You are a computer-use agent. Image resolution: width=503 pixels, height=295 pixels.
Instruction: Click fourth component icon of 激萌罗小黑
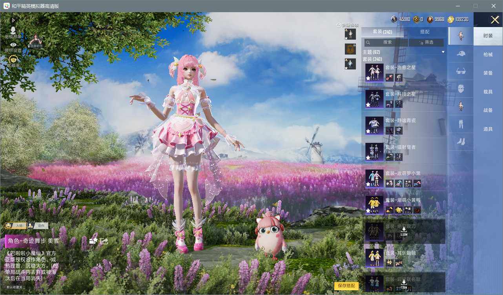pos(417,183)
